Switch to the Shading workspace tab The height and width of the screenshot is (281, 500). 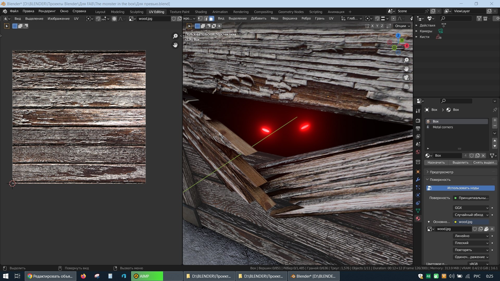[x=201, y=12]
